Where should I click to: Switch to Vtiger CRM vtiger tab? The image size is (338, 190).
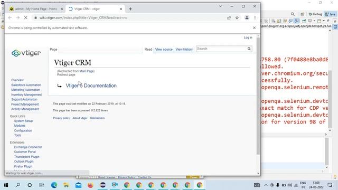point(95,9)
